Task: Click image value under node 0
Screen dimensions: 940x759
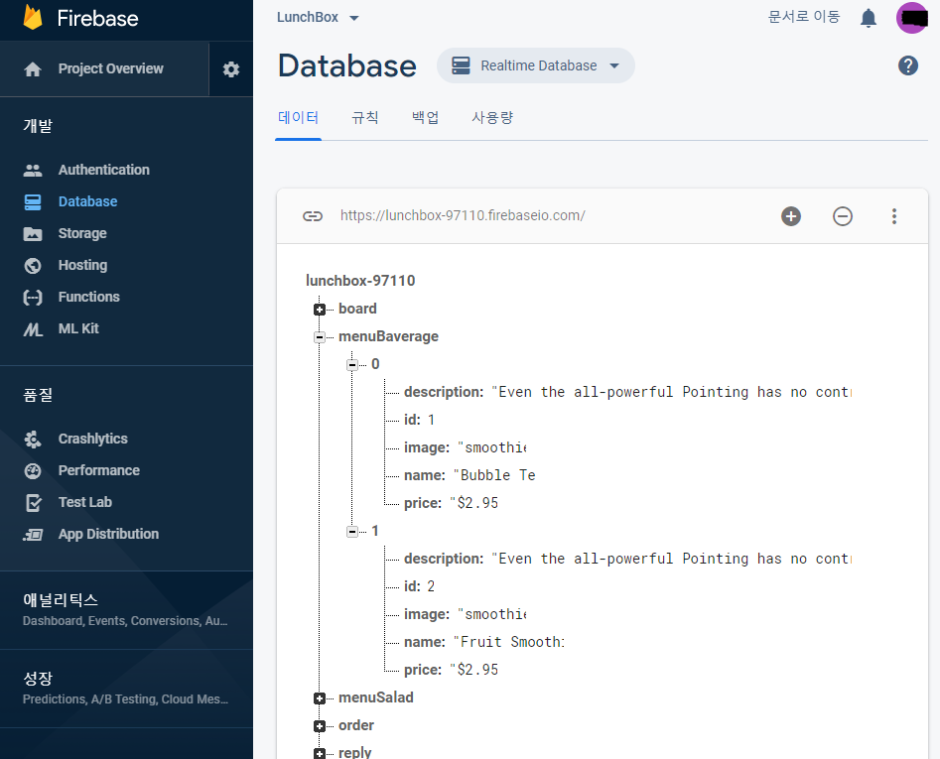Action: coord(491,447)
